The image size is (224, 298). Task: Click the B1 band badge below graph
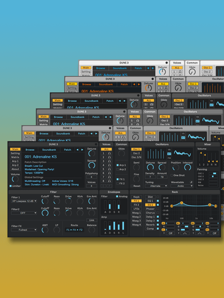pos(178,223)
